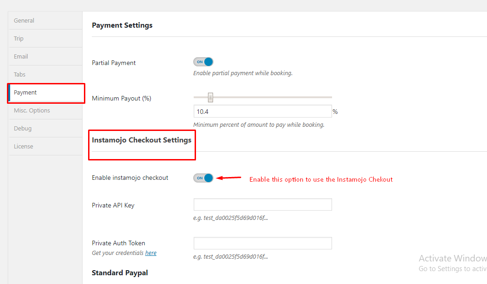Click the Payment tab in sidebar

[x=25, y=93]
